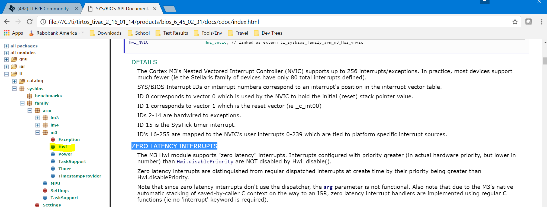547x207 pixels.
Task: Click the family crate icon
Action: point(30,103)
